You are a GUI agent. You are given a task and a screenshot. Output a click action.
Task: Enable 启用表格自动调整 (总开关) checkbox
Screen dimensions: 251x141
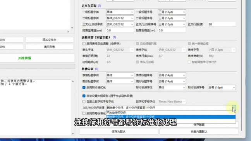tap(84, 44)
